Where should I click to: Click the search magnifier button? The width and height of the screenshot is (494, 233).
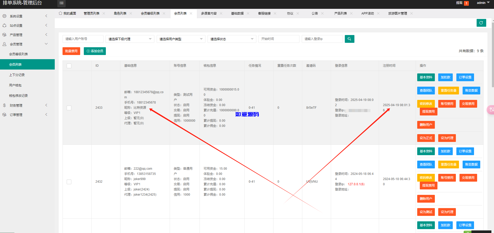[349, 39]
